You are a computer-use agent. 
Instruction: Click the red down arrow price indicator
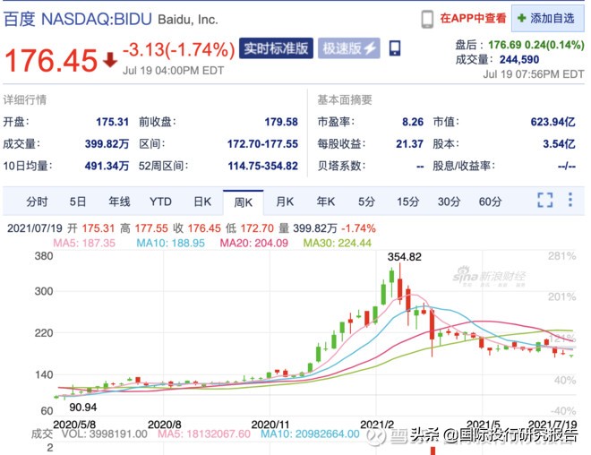[x=110, y=60]
